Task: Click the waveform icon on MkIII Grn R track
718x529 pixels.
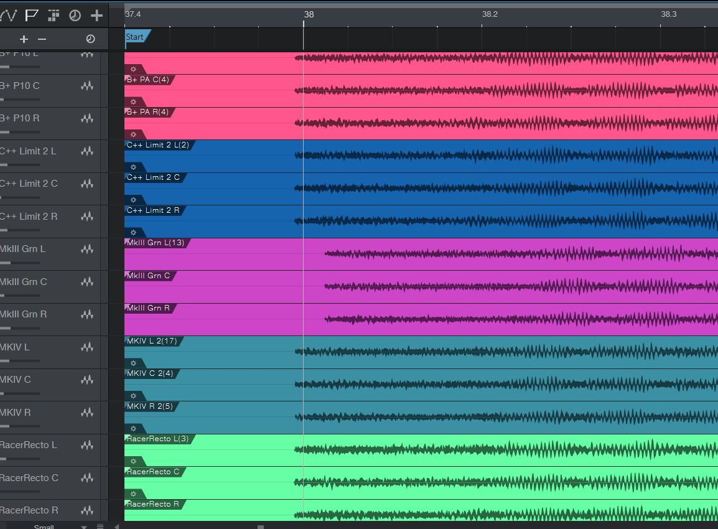Action: point(87,314)
